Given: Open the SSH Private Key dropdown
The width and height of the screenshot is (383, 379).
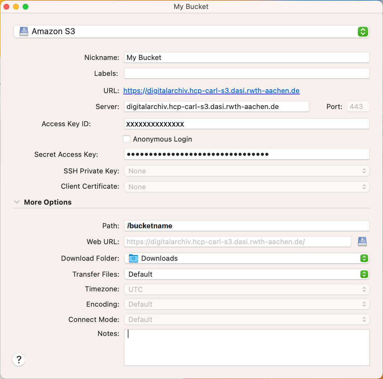Looking at the screenshot, I should click(247, 171).
